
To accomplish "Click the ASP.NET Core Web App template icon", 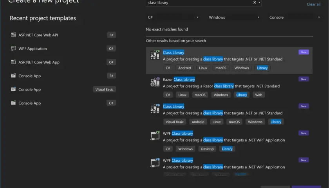I will pos(13,62).
